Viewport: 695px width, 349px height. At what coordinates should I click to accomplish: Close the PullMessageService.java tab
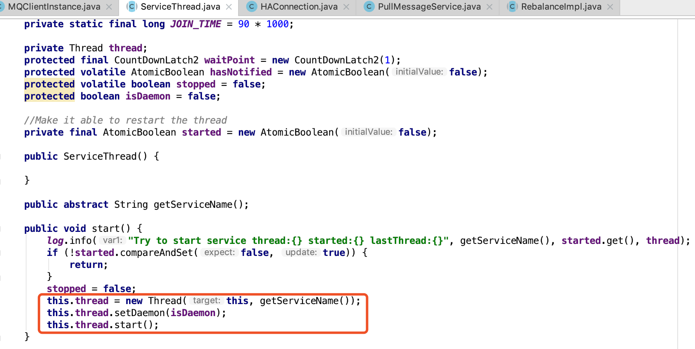click(489, 7)
